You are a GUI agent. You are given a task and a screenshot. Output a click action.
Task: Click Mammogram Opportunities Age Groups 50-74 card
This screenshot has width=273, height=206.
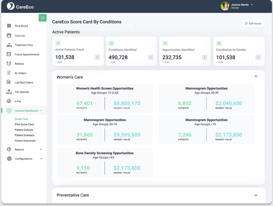point(105,130)
